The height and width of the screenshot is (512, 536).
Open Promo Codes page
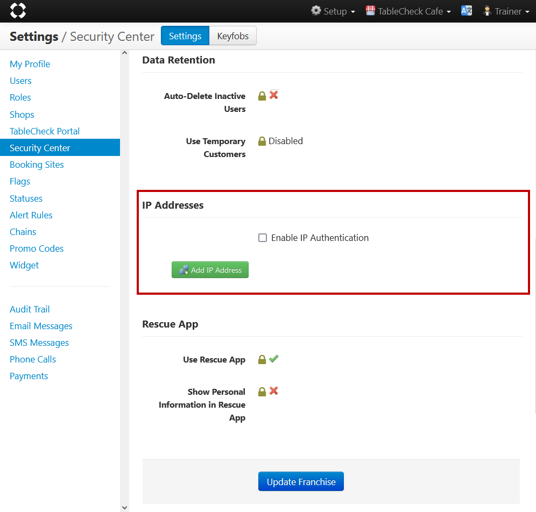coord(37,248)
